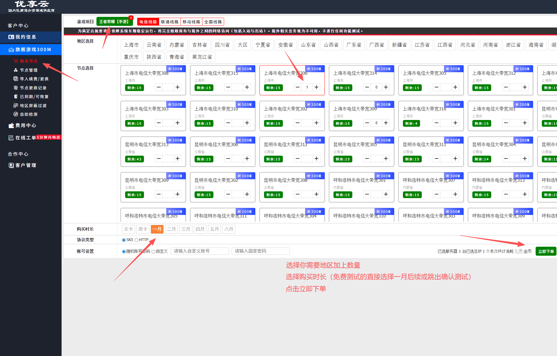557x356 pixels.
Task: Switch to 全国线路 tab
Action: 213,22
